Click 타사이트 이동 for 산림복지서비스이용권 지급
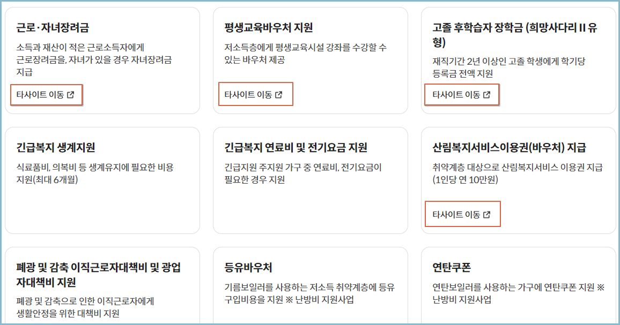620x325 pixels. pyautogui.click(x=462, y=214)
